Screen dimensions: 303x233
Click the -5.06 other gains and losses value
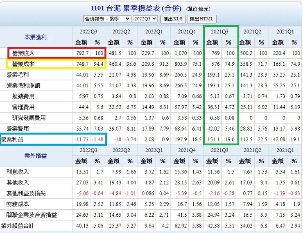point(83,193)
